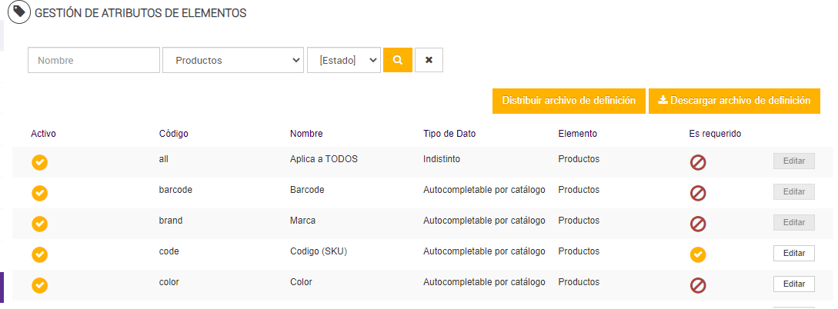Click the required checkmark for 'code' row

click(698, 254)
